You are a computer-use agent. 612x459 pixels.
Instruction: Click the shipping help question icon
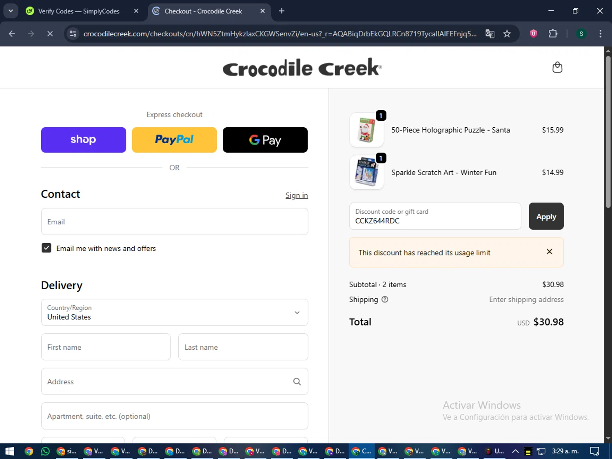(x=385, y=299)
